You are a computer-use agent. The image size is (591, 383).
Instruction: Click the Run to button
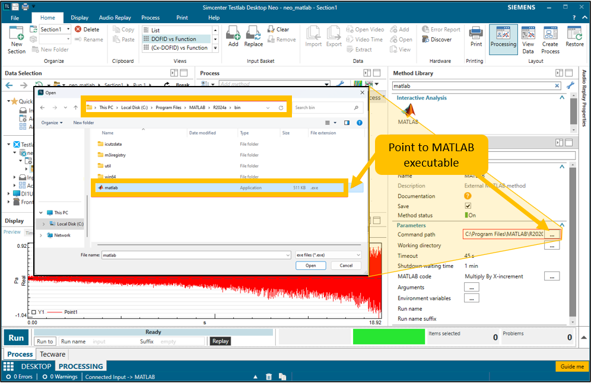coord(45,341)
